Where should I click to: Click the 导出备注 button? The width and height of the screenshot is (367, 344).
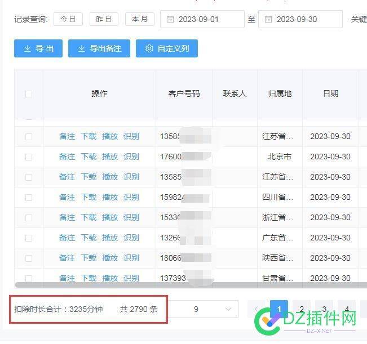coord(99,48)
